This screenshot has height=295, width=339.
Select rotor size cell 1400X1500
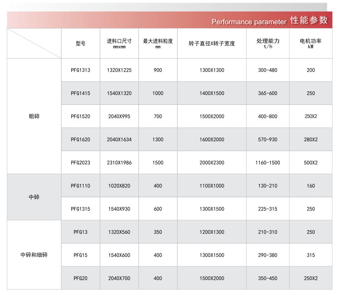(x=212, y=93)
